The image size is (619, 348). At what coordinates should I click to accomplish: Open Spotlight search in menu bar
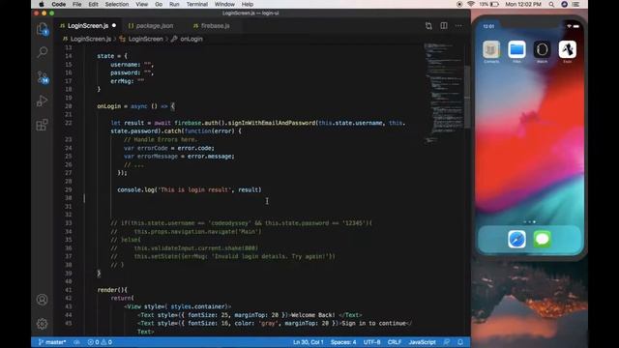[551, 4]
